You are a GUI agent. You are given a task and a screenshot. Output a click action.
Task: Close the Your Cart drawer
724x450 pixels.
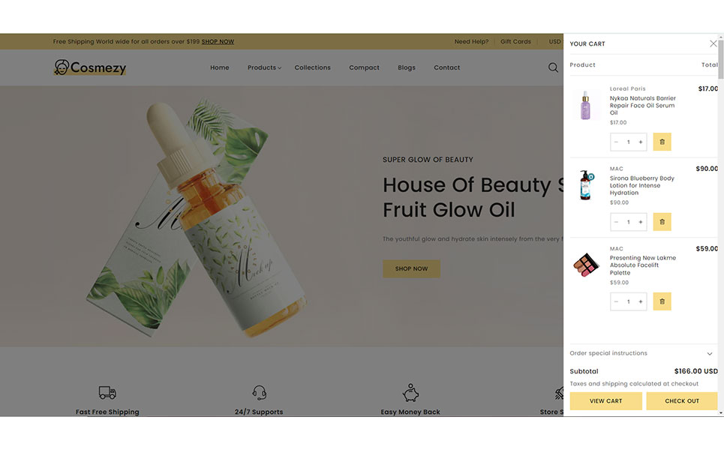(x=713, y=43)
